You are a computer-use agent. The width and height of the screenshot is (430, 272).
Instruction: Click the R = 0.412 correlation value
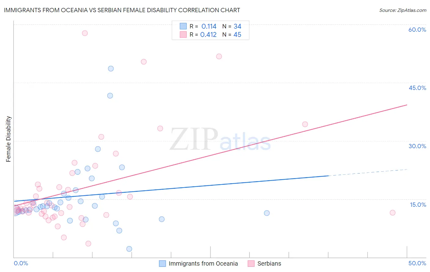click(203, 34)
